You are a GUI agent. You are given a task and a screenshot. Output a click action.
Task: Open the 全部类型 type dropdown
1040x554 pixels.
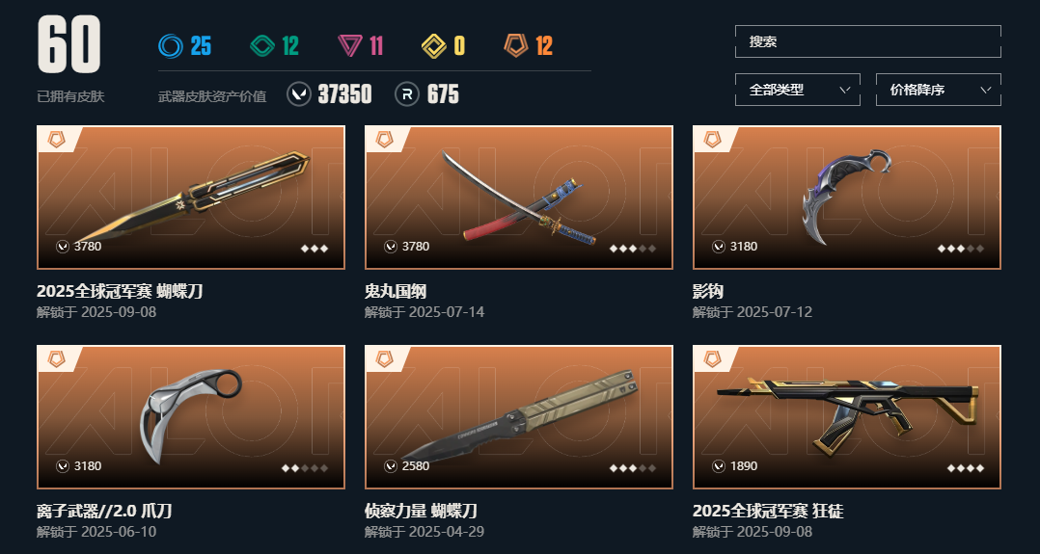pyautogui.click(x=797, y=90)
